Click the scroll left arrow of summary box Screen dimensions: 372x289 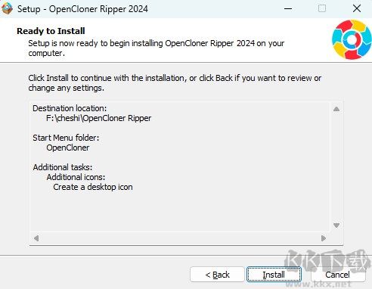(x=36, y=238)
